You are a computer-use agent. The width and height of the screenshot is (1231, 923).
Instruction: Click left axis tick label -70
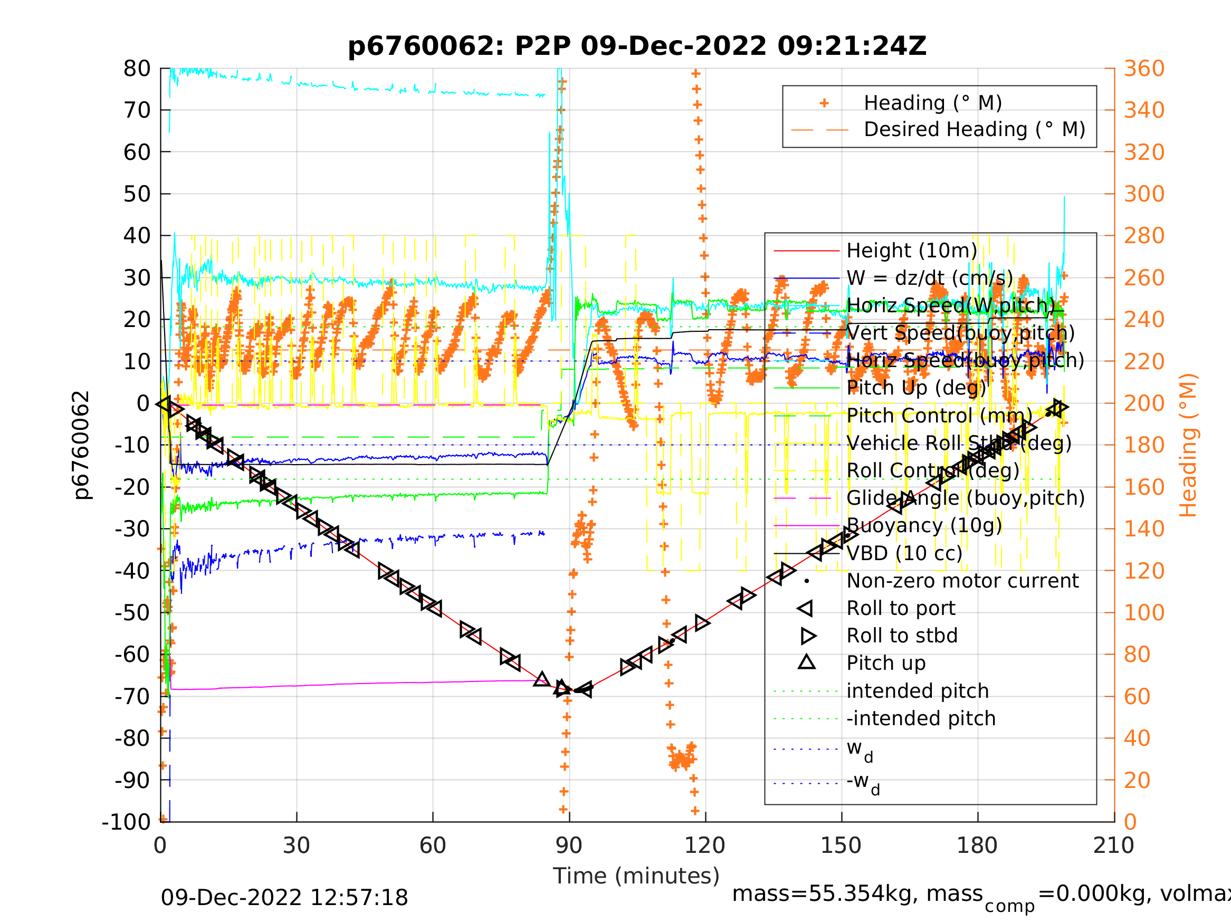click(x=133, y=697)
